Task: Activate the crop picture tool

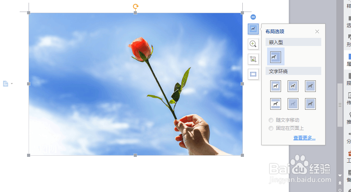Action: pyautogui.click(x=253, y=59)
